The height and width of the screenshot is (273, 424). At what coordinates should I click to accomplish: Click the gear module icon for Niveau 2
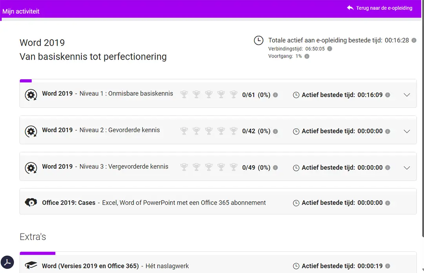tap(31, 131)
